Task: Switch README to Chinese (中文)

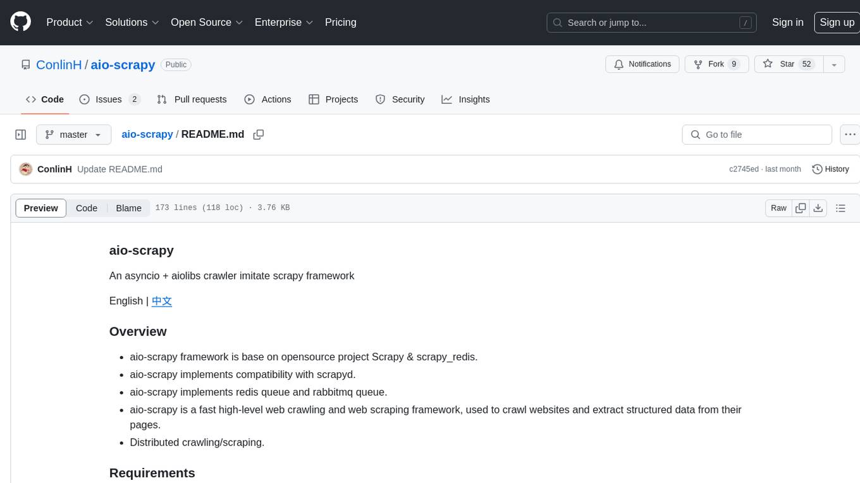Action: click(x=162, y=301)
